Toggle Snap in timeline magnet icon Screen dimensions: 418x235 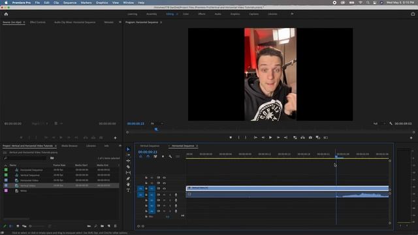click(x=148, y=157)
